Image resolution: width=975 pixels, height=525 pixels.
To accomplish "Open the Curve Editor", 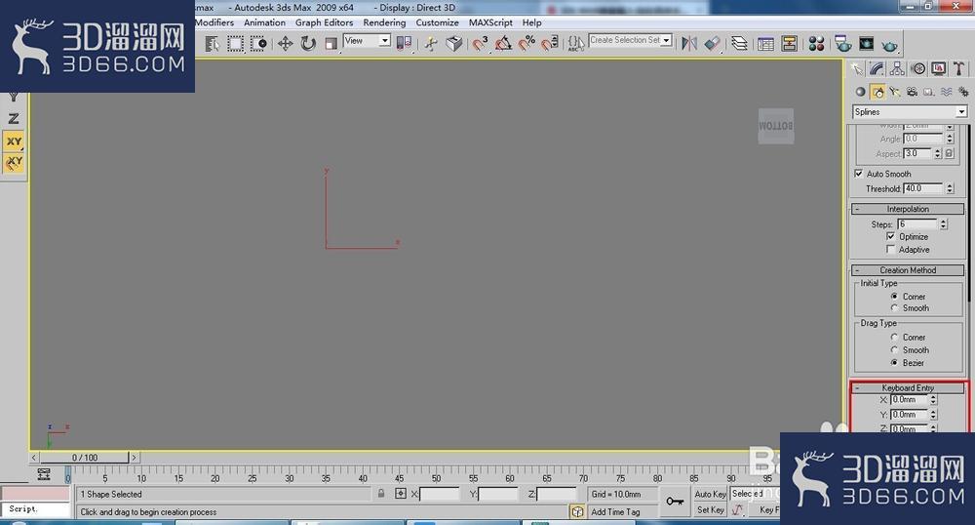I will (x=765, y=44).
